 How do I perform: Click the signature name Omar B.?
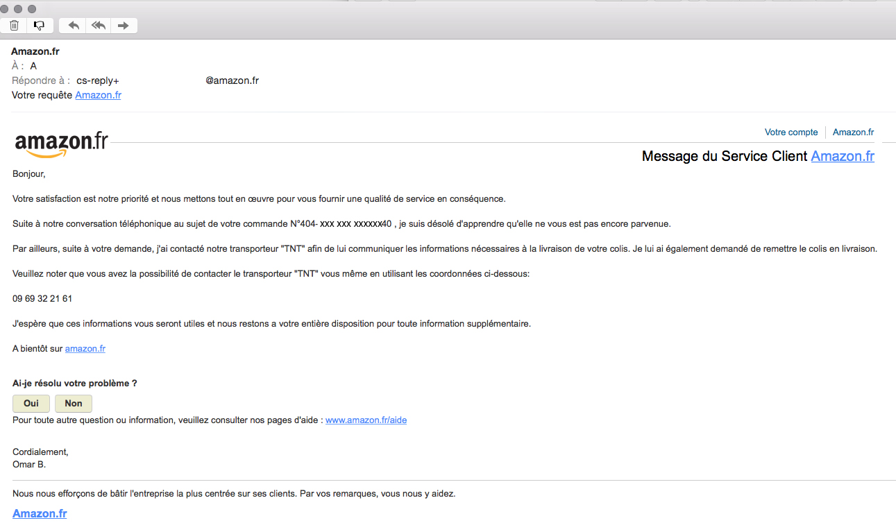(29, 464)
